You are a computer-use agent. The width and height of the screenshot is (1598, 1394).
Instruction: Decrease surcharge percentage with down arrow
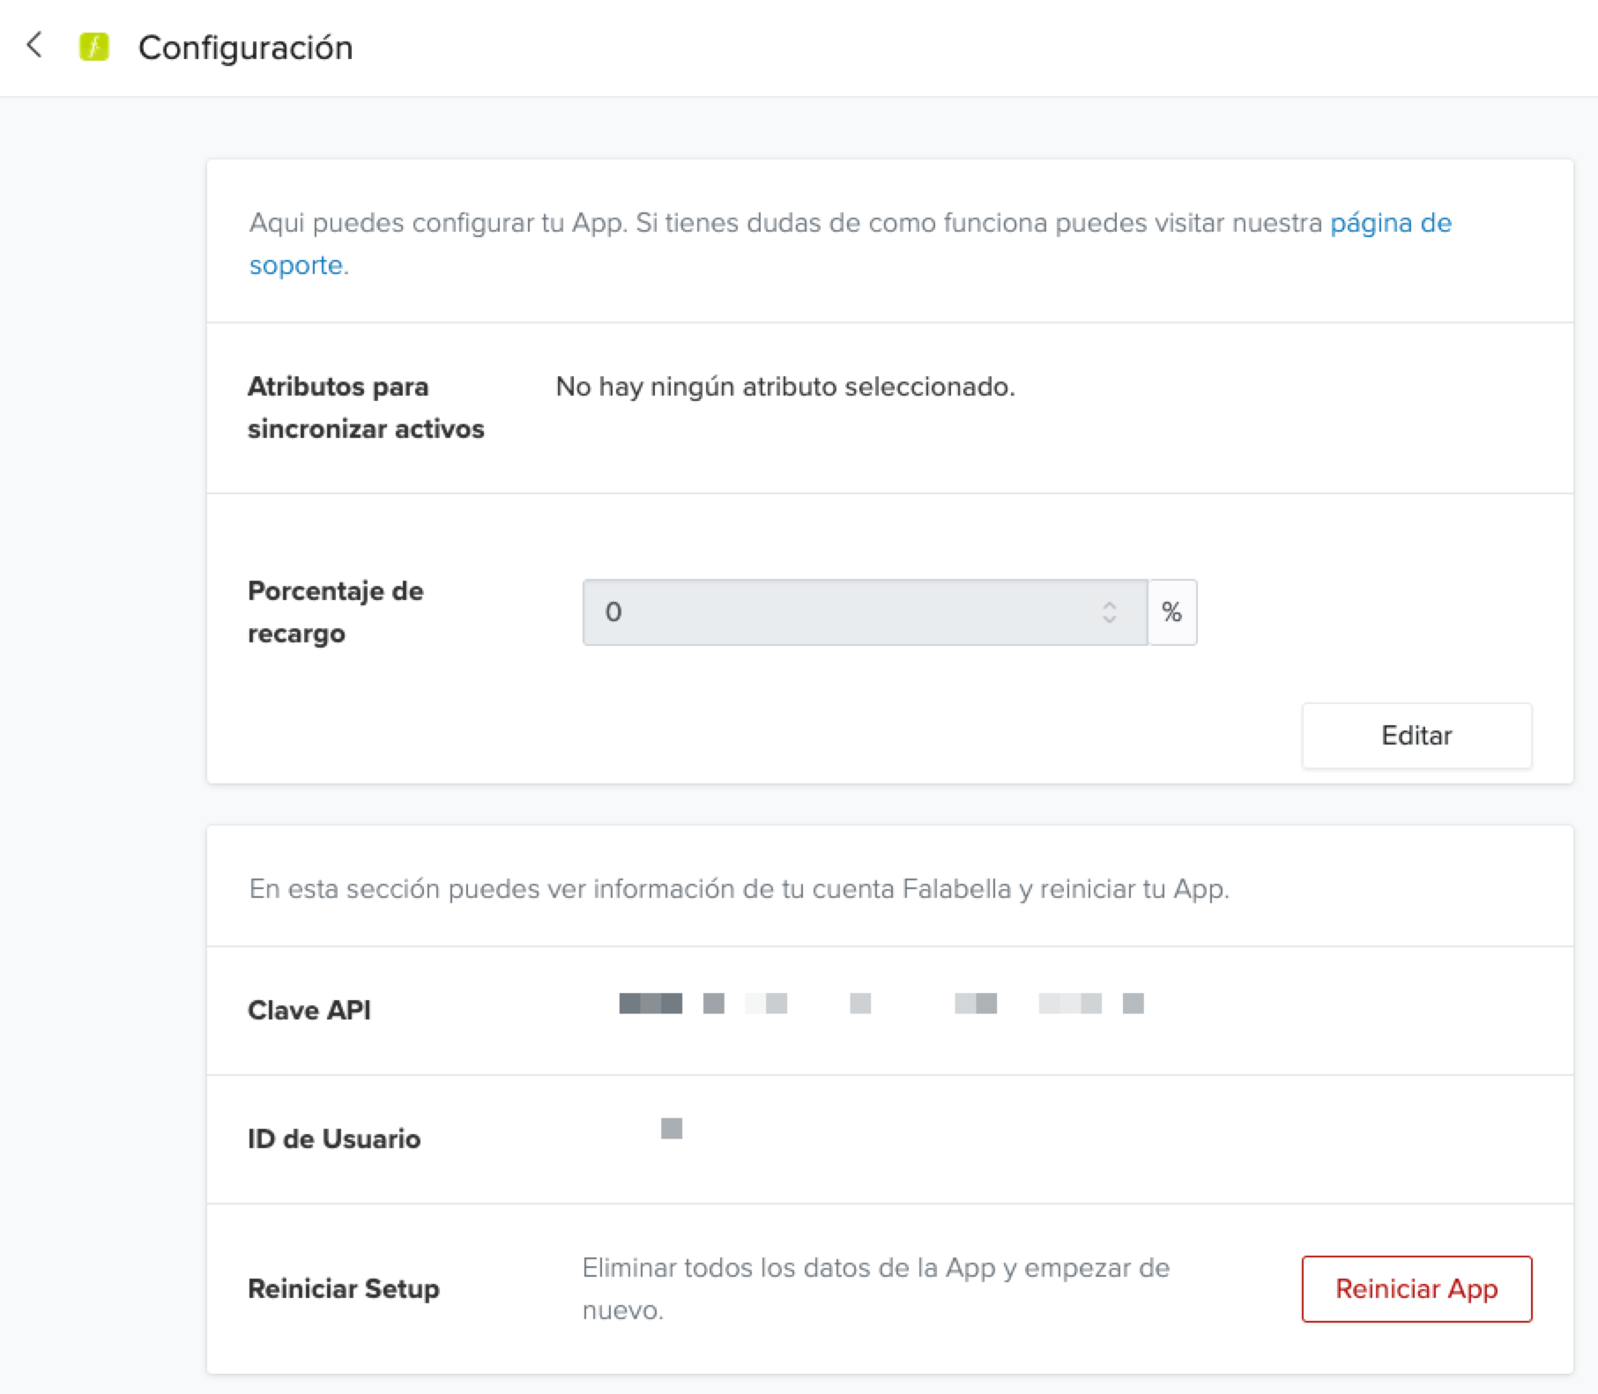(x=1110, y=620)
